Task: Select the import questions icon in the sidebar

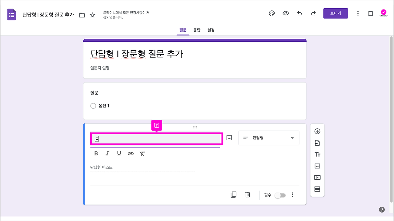Action: pyautogui.click(x=317, y=142)
